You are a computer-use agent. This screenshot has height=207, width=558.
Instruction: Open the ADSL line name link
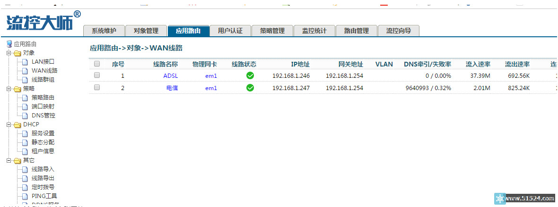pos(171,75)
